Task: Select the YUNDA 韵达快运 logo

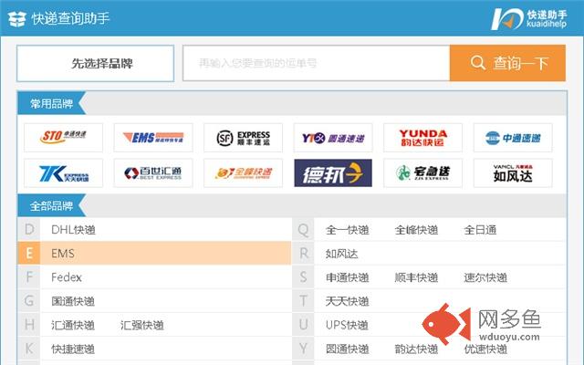Action: click(x=423, y=138)
